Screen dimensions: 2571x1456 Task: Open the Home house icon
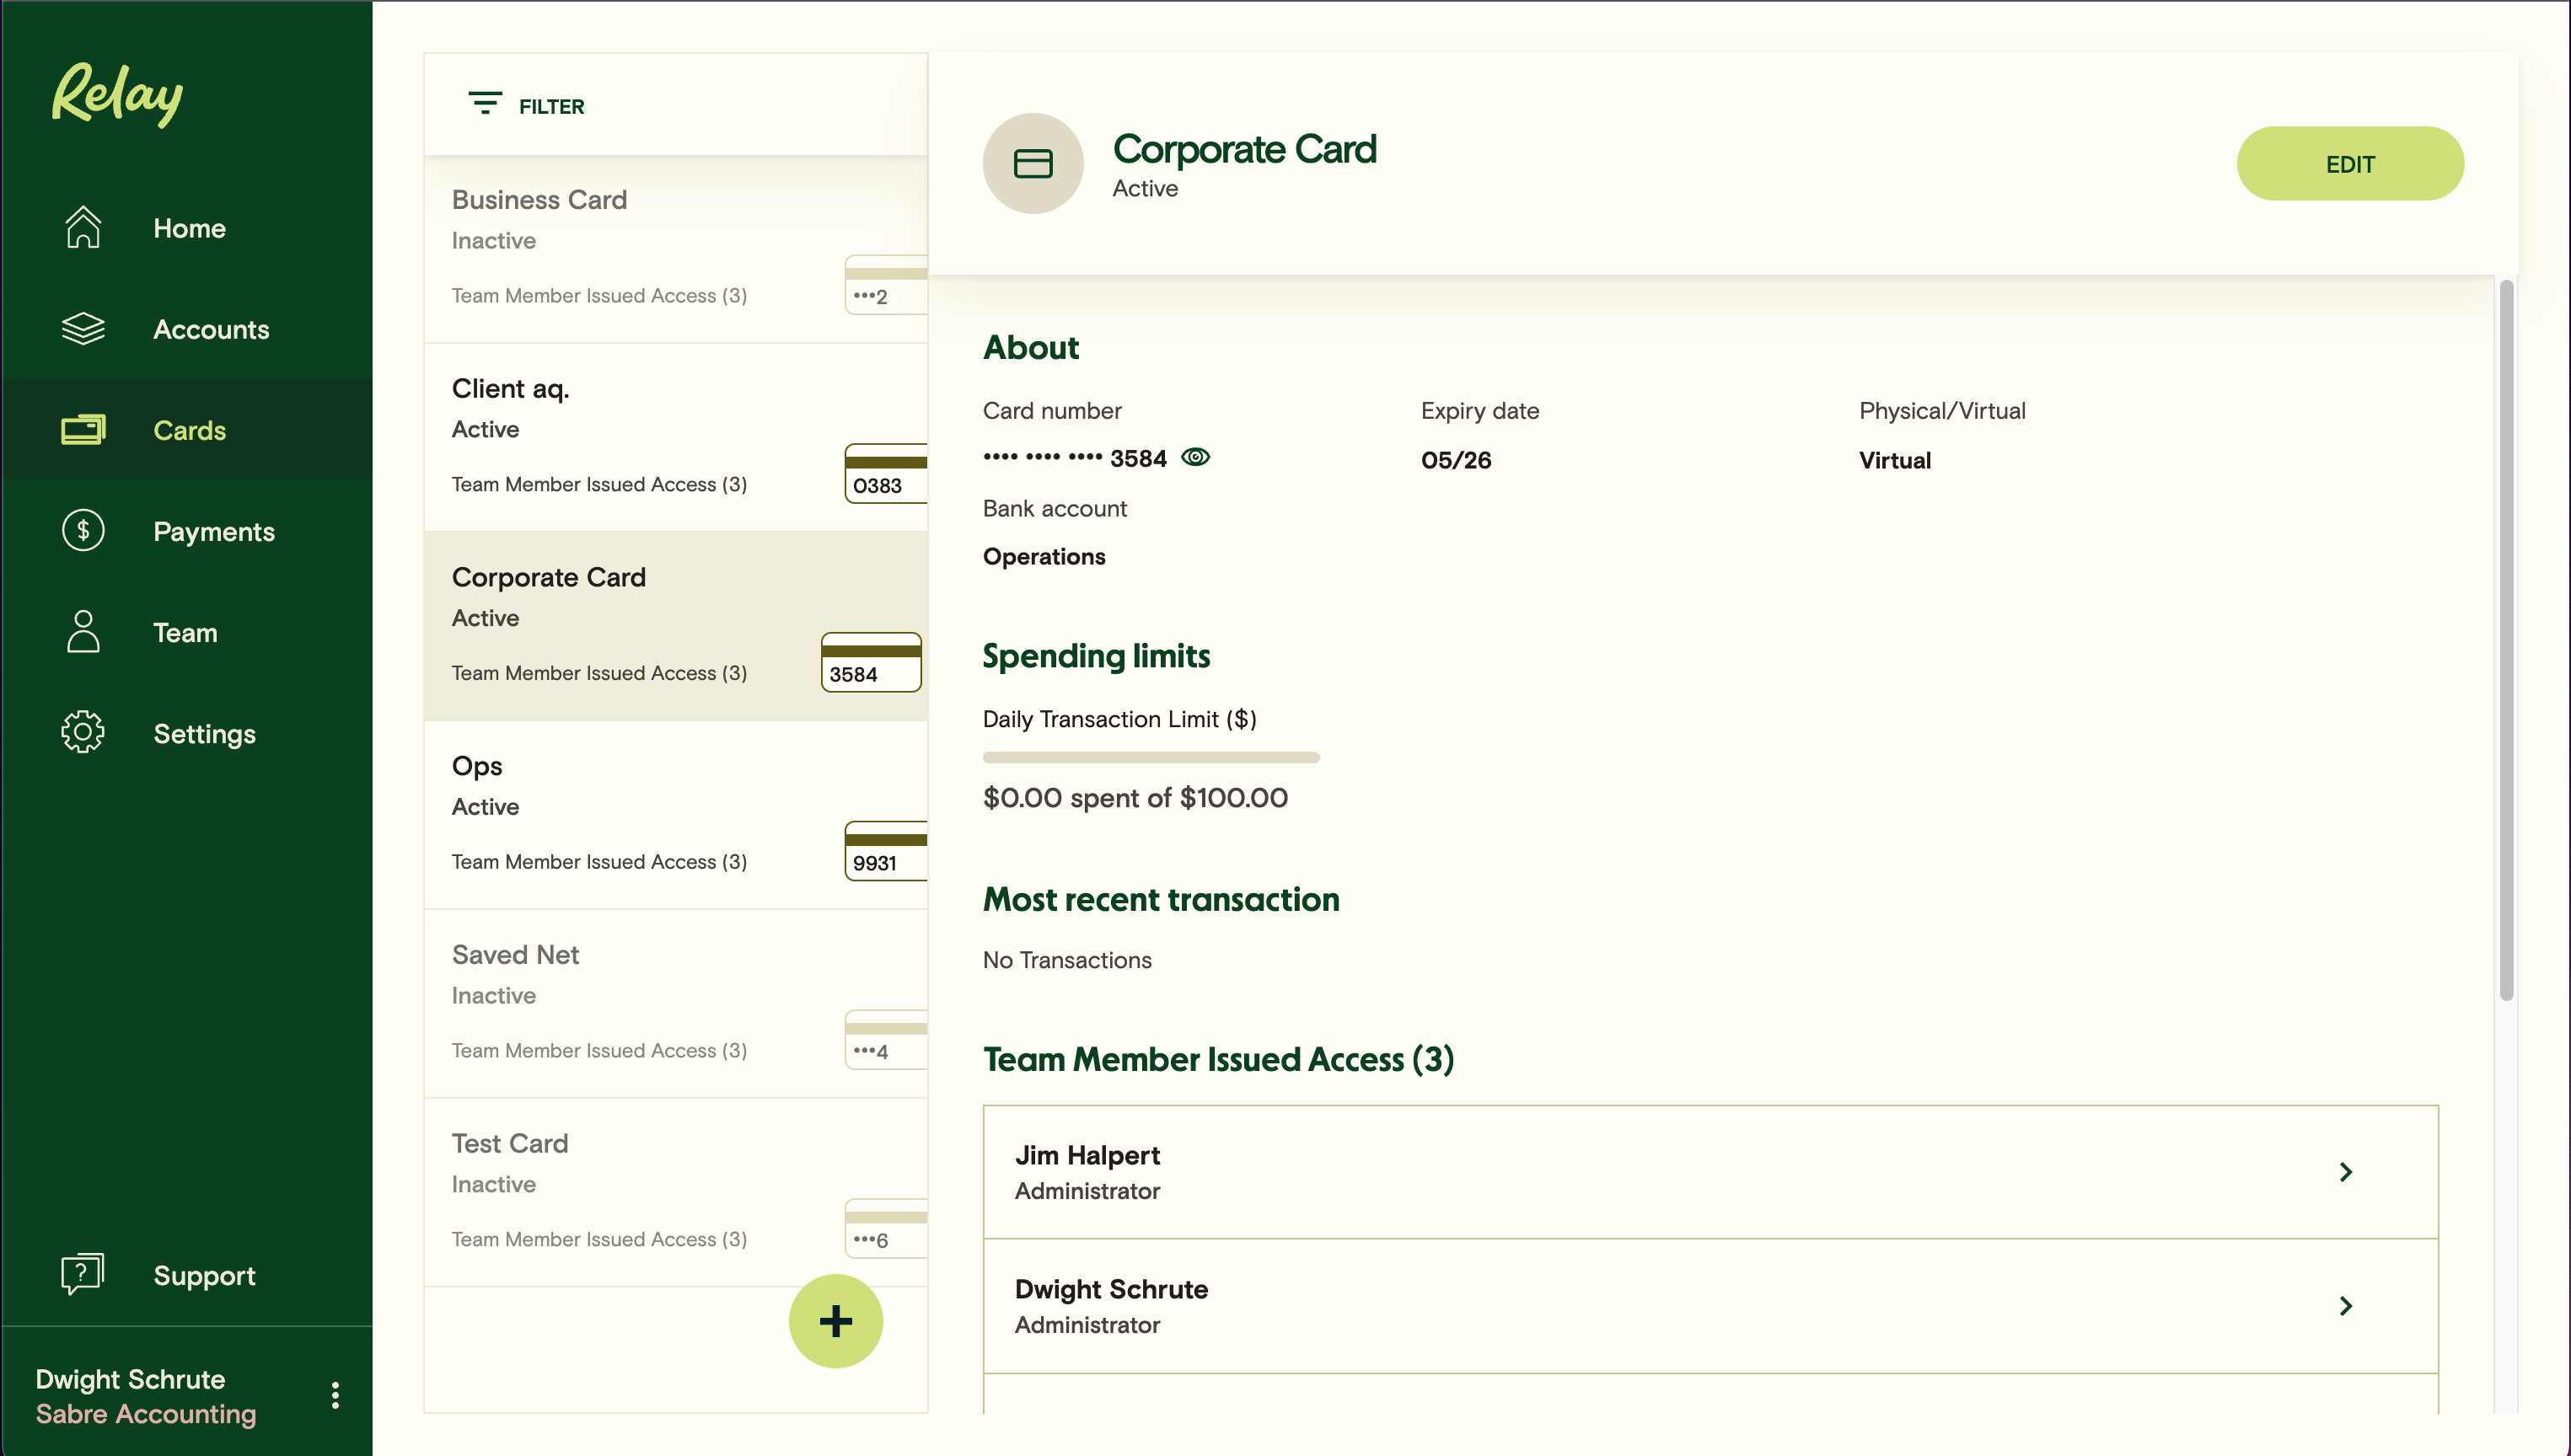(x=83, y=228)
